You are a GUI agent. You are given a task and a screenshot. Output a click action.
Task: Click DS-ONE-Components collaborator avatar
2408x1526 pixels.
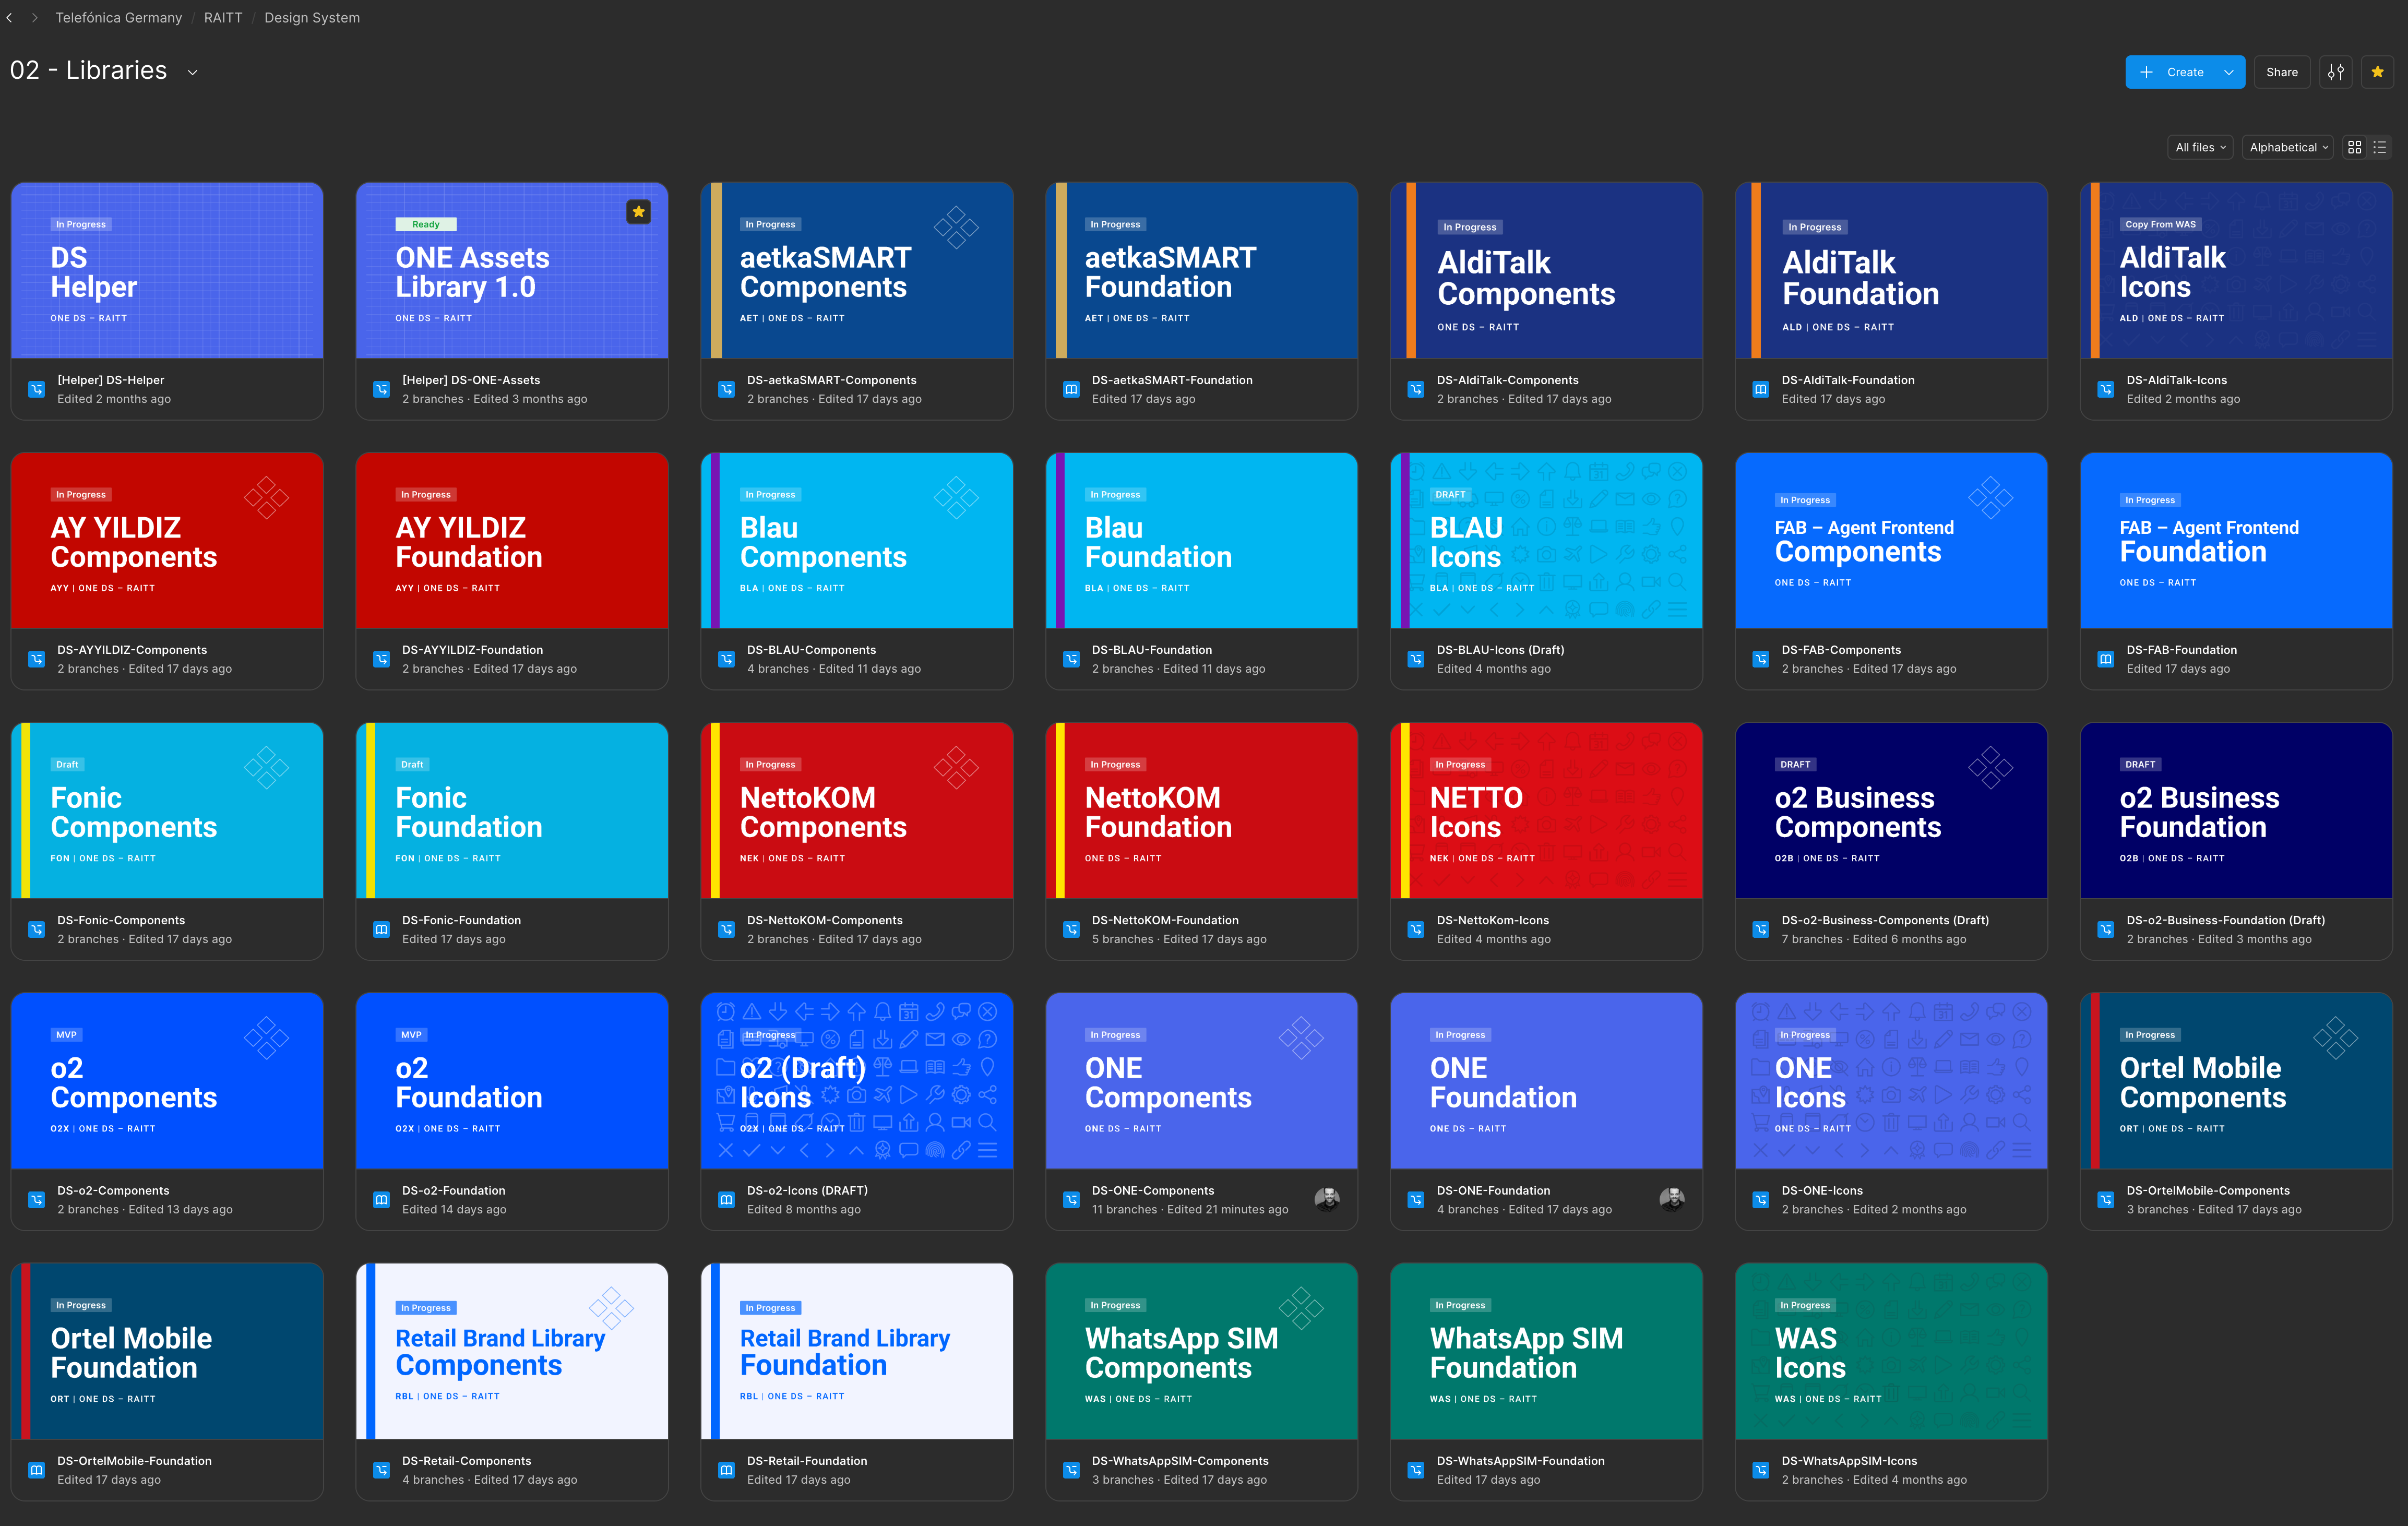[x=1326, y=1199]
